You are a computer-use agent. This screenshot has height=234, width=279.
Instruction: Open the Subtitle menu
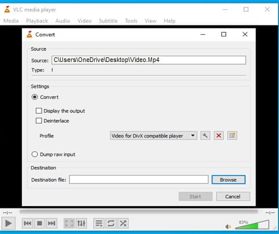pos(108,21)
